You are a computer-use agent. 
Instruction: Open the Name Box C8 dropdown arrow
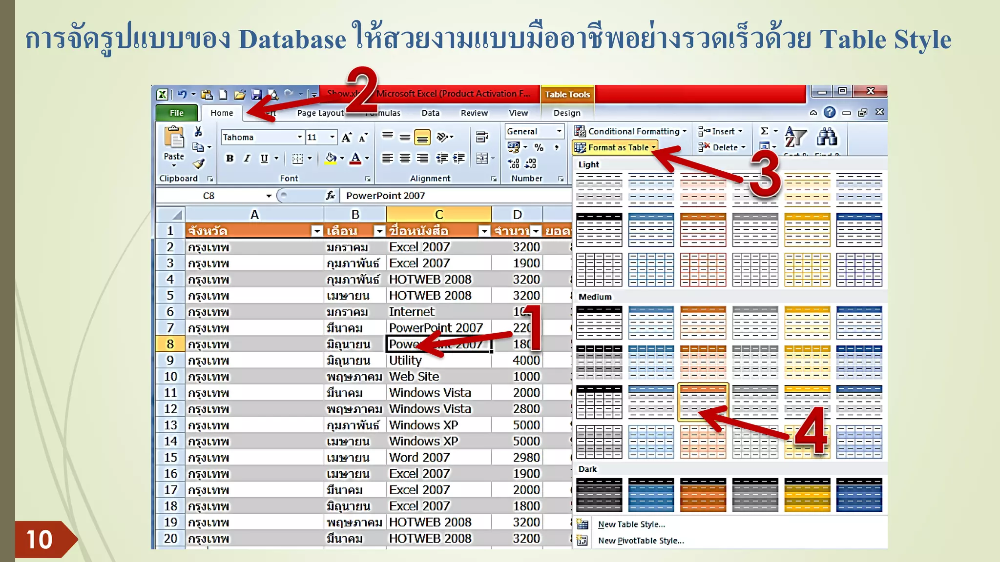269,196
